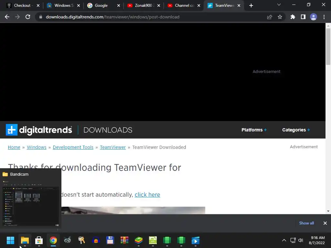Open the Home breadcrumb link
Viewport: 331px width, 248px height.
point(14,147)
